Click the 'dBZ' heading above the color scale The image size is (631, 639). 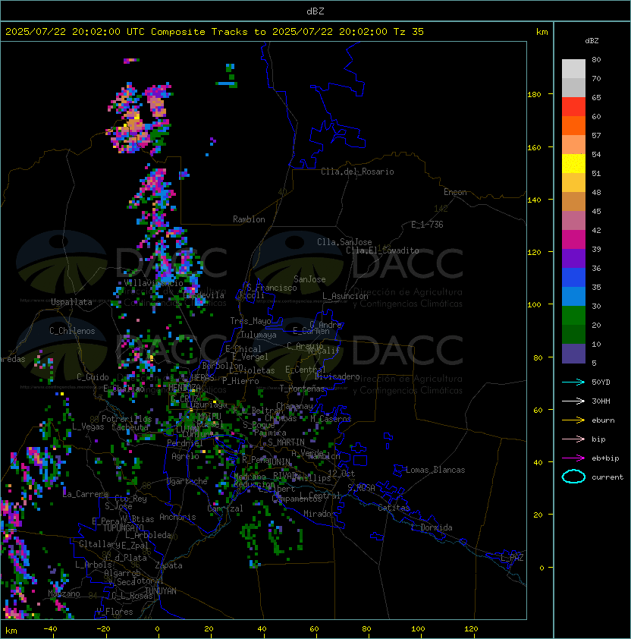coord(592,41)
